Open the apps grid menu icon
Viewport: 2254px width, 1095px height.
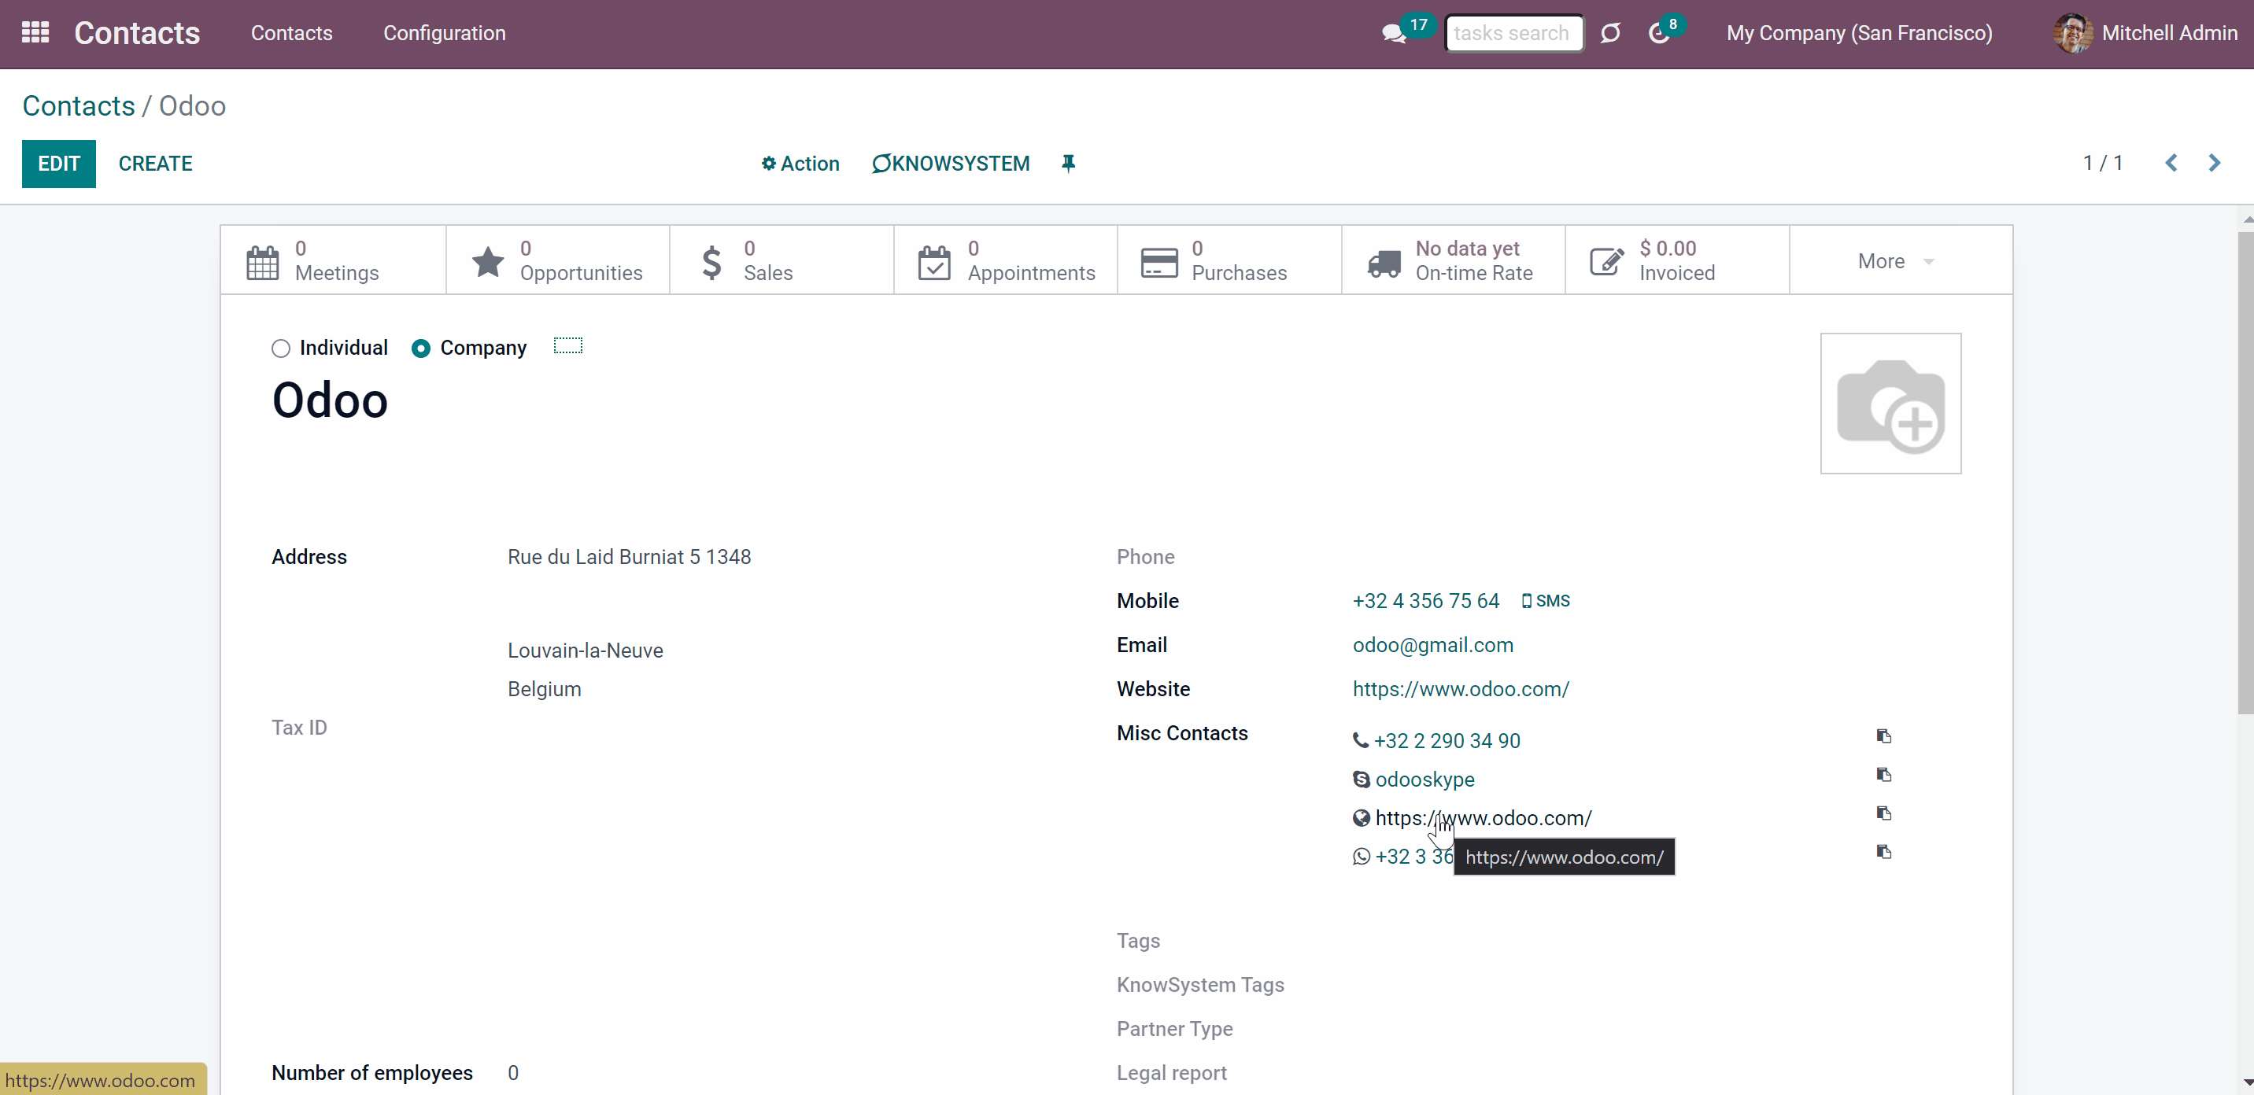[x=35, y=33]
